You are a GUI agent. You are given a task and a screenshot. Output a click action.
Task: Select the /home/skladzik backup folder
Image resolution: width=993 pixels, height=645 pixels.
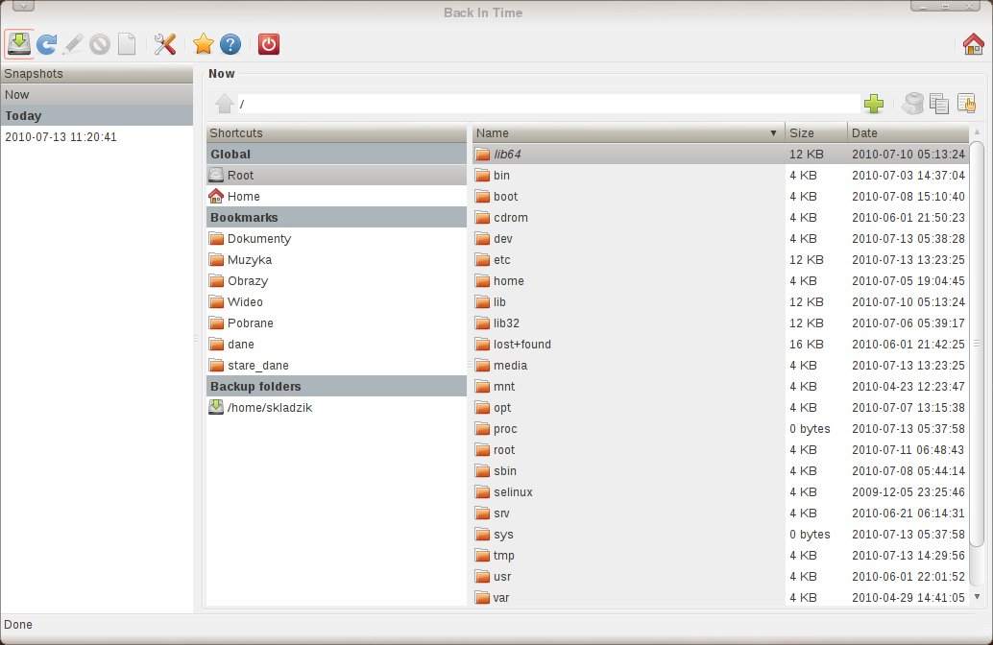click(336, 408)
